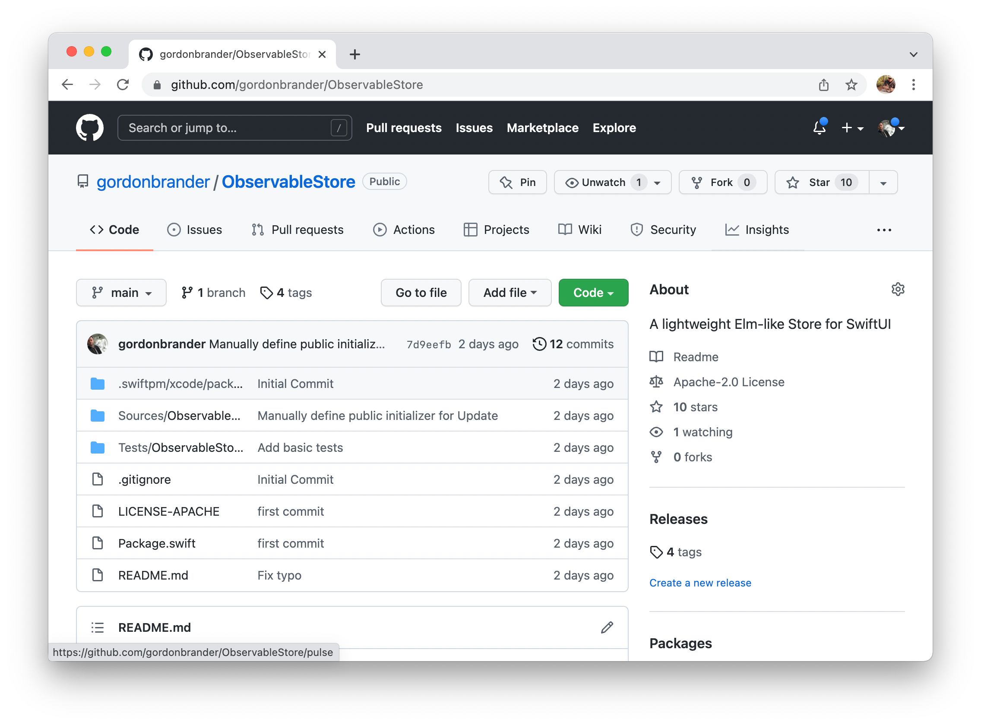Screen dimensions: 981x725
Task: Switch to the Actions tab
Action: (404, 230)
